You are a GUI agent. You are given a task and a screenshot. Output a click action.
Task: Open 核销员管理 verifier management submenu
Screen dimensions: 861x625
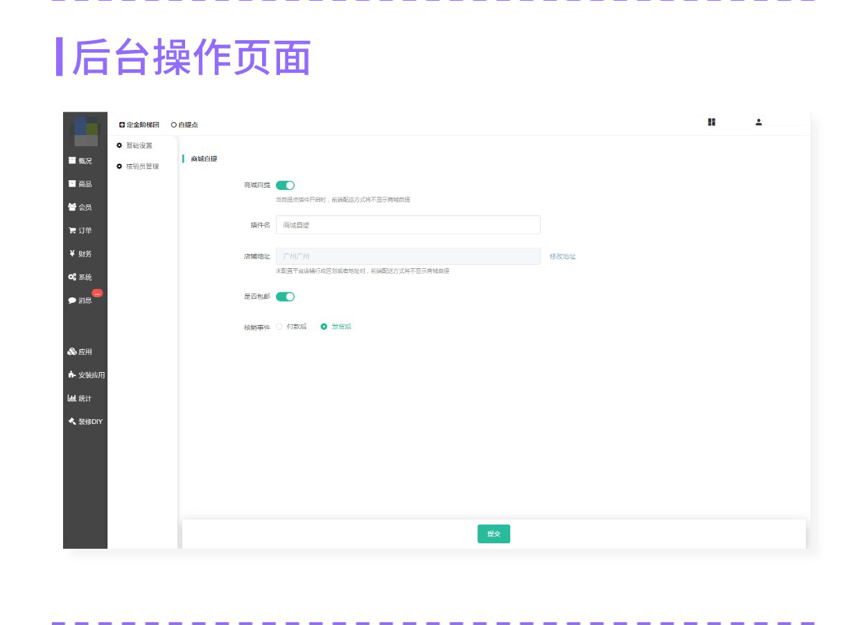(138, 166)
